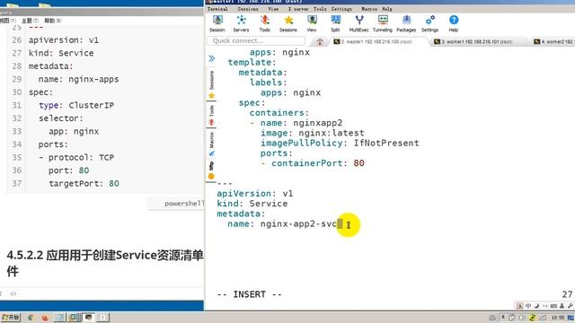Click 'name: nginx-apps' in left document
This screenshot has height=323, width=575.
(x=78, y=79)
